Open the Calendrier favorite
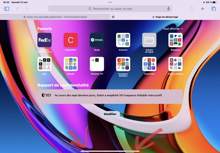220x153 pixels. pyautogui.click(x=70, y=40)
